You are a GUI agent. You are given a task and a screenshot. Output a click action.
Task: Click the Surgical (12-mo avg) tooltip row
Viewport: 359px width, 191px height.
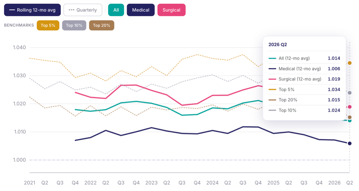coord(304,79)
